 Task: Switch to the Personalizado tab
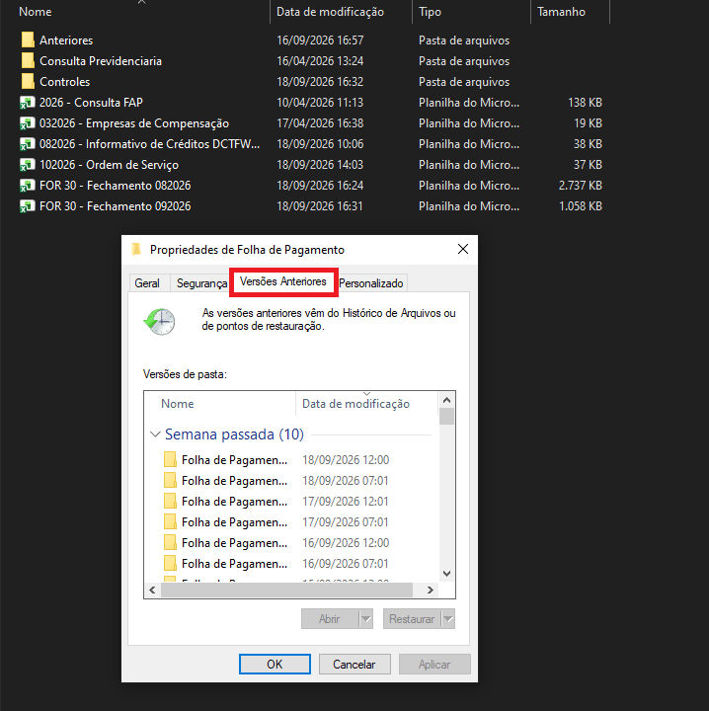tap(371, 283)
